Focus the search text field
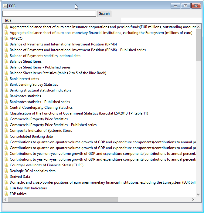This screenshot has height=213, width=204. coord(49,14)
